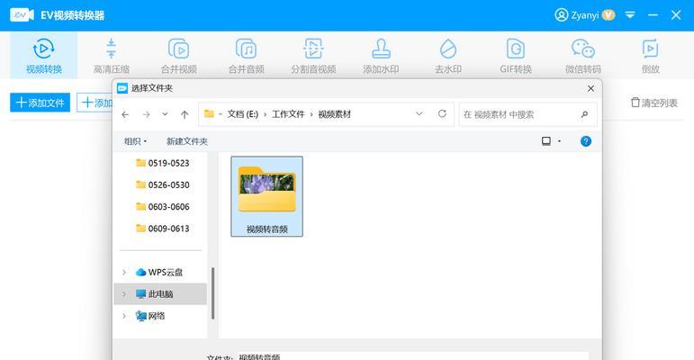Screen dimensions: 694x360
Task: Expand the 此电脑 tree node
Action: tap(124, 294)
